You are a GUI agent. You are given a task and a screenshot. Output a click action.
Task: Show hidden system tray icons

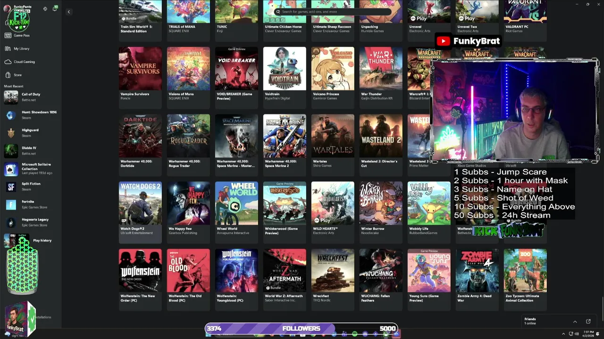tap(563, 334)
